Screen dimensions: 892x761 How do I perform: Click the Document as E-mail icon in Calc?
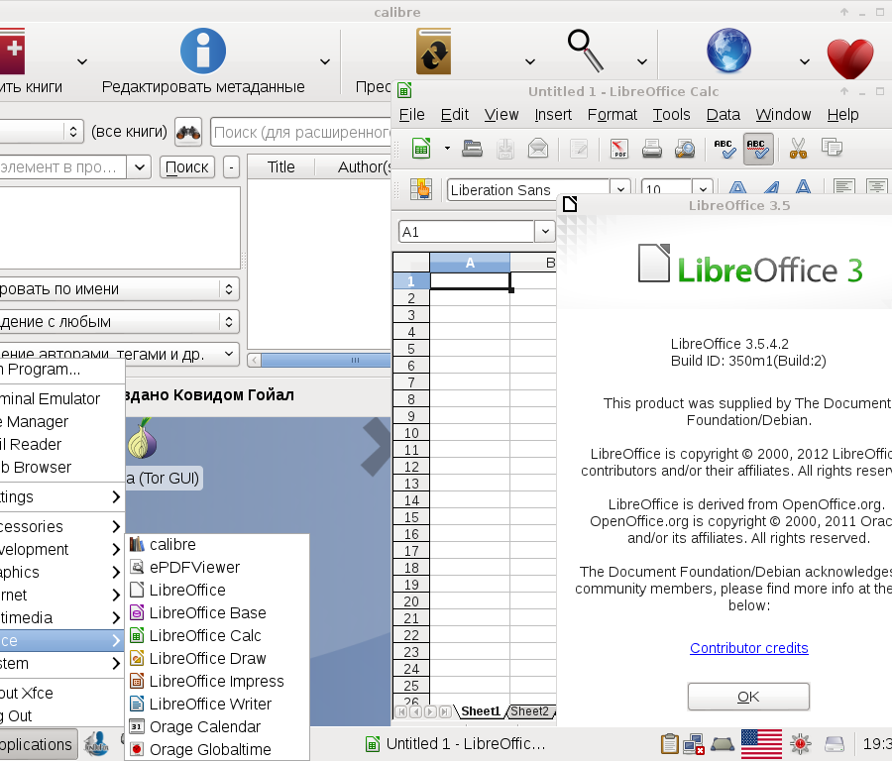pos(538,149)
